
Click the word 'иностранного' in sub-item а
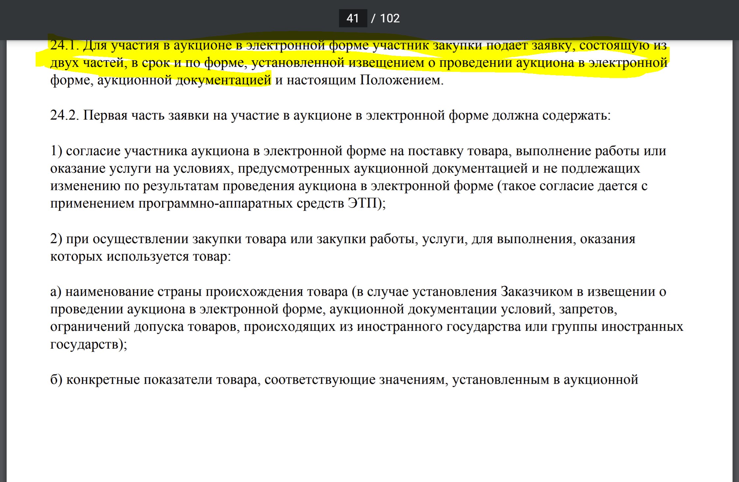(x=399, y=327)
